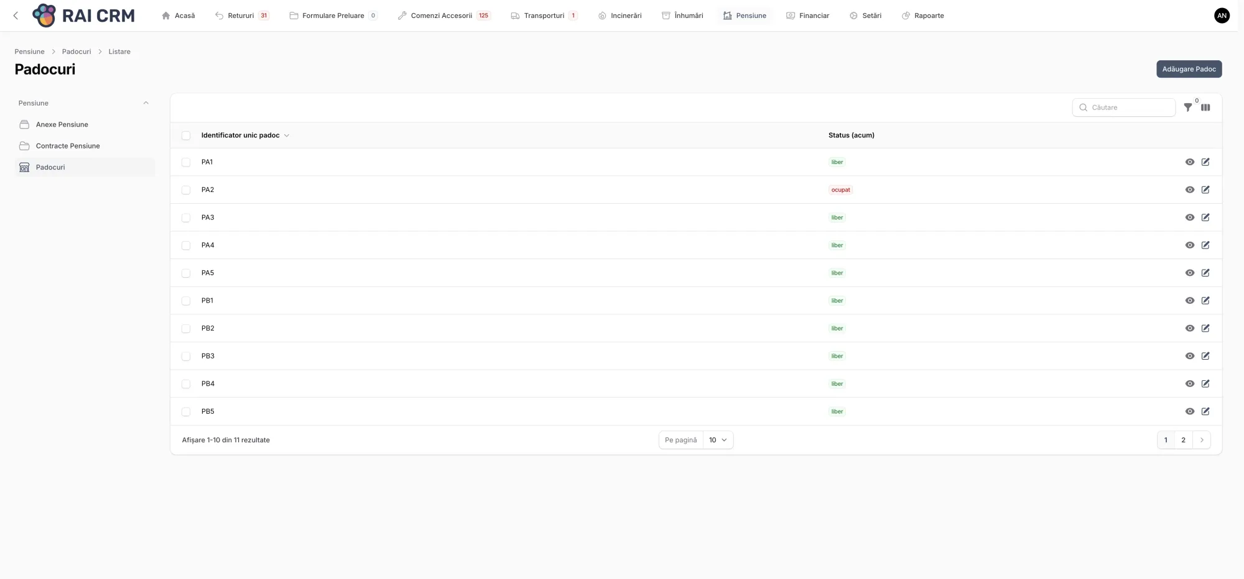Open the table filter funnel icon
Image resolution: width=1244 pixels, height=579 pixels.
(1187, 107)
